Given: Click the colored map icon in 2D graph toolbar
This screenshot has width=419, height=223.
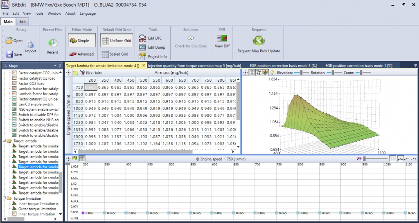Looking at the screenshot, I should click(75, 159).
